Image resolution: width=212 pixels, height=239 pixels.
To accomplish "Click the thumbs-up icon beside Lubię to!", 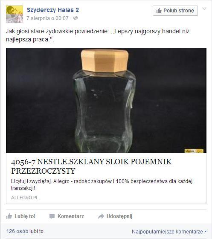I will click(9, 216).
